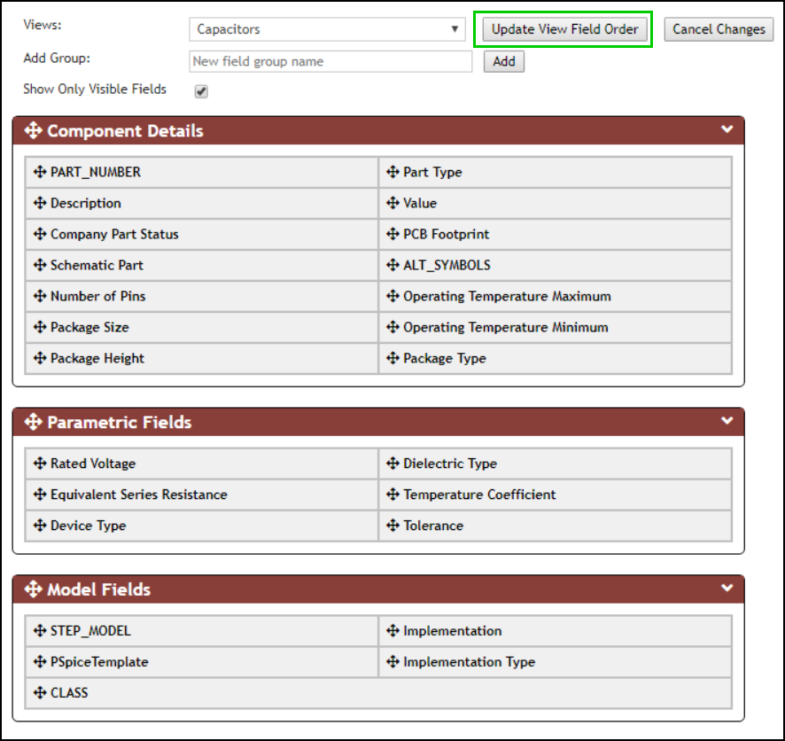The height and width of the screenshot is (741, 785).
Task: Click move handle icon beside PART_NUMBER field
Action: tap(40, 172)
